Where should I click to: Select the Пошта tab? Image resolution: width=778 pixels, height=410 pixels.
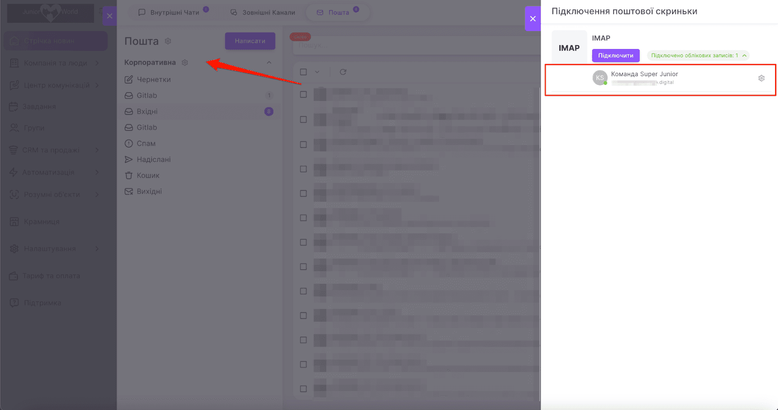pos(338,12)
